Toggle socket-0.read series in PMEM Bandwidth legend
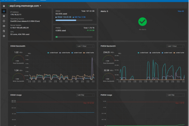 (143, 53)
